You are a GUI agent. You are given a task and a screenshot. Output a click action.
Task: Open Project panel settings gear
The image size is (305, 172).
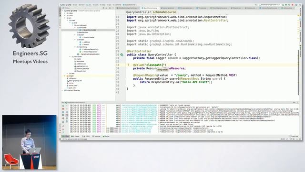(x=110, y=8)
